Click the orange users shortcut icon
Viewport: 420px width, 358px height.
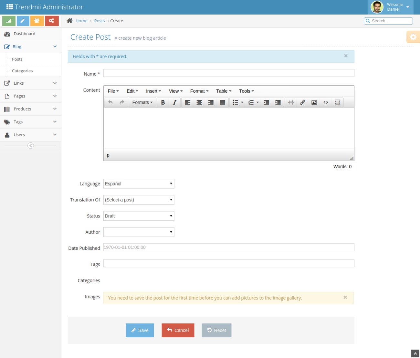(37, 21)
